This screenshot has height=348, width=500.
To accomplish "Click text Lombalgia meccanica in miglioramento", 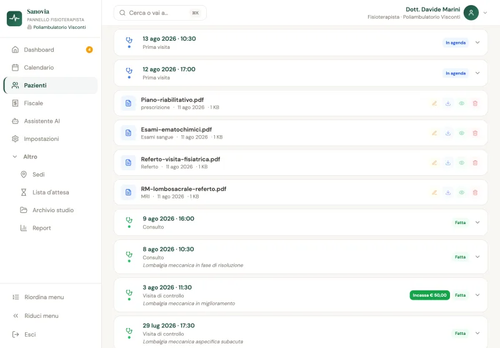I will 189,304.
